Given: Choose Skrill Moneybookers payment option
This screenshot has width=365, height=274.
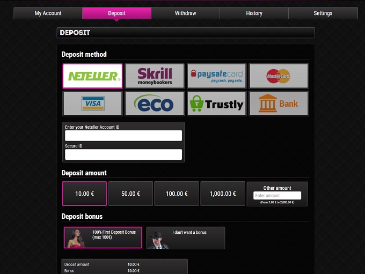Looking at the screenshot, I should click(x=155, y=76).
